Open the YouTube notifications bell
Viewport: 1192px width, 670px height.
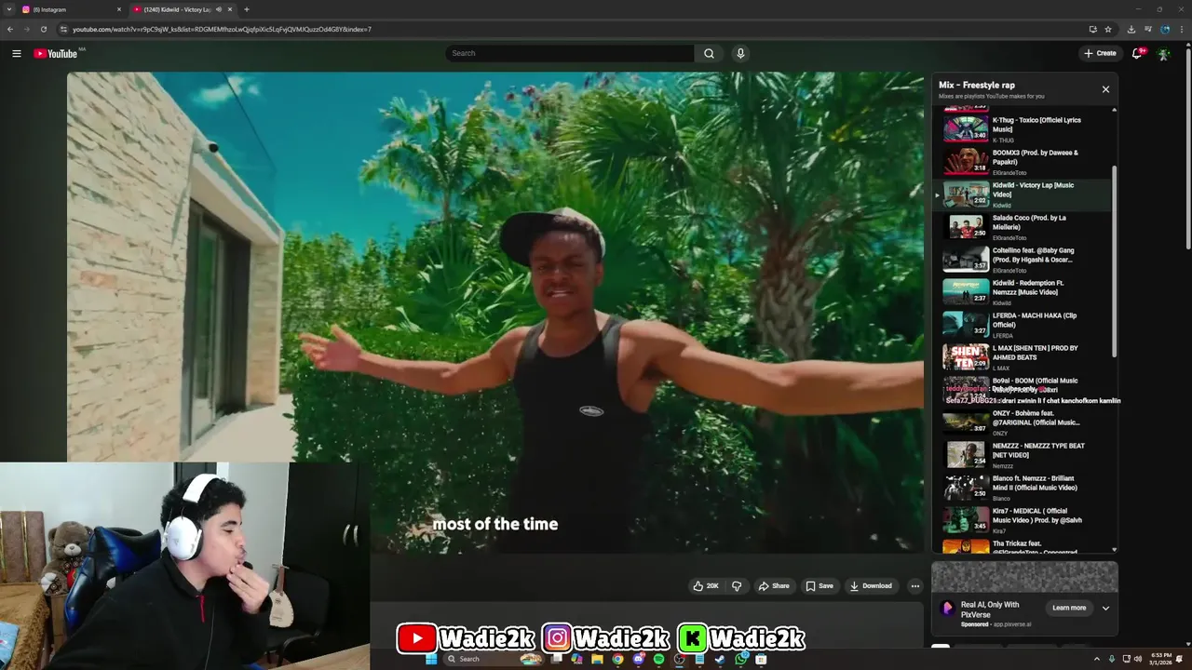coord(1137,53)
